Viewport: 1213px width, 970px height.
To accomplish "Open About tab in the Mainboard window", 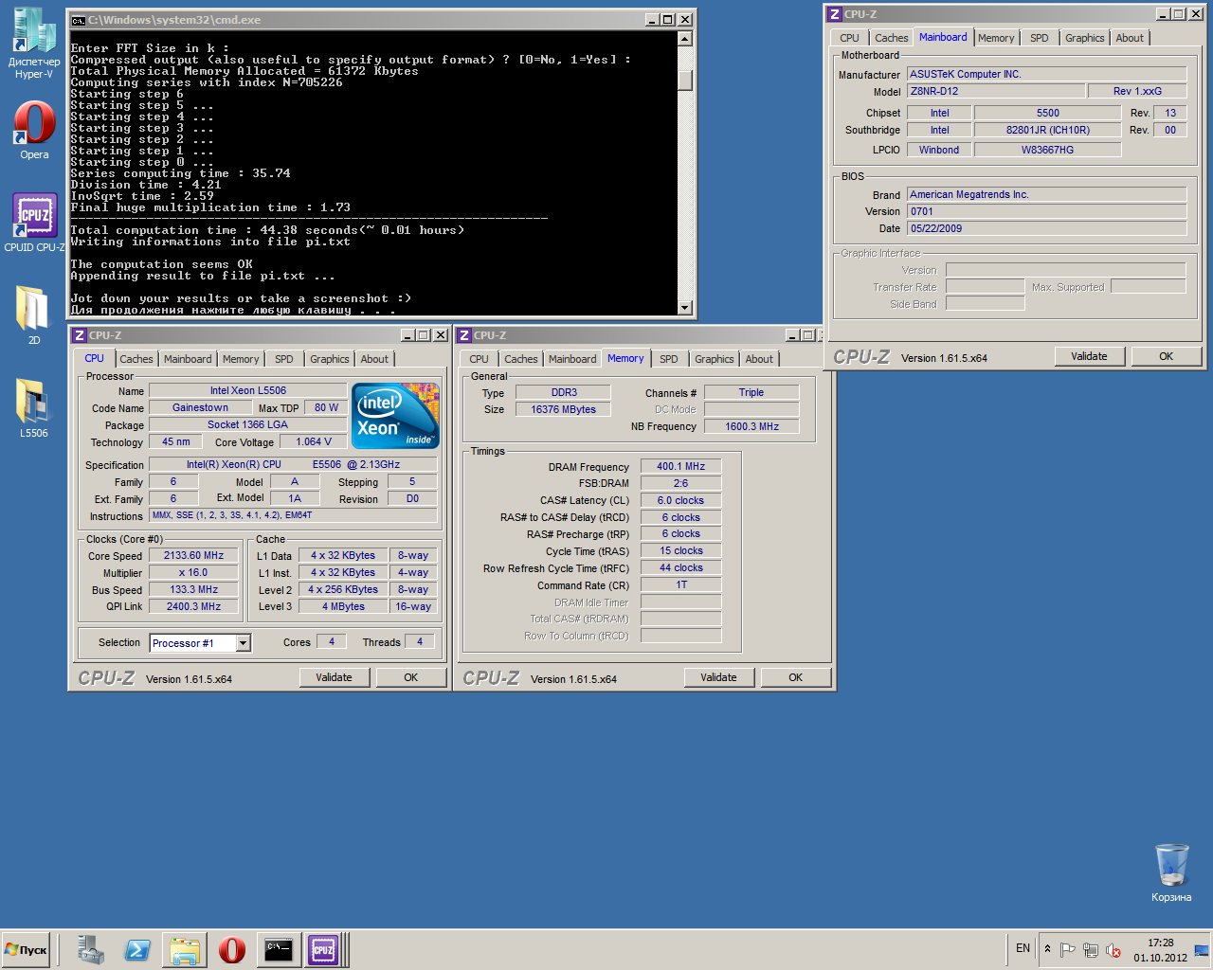I will (x=1130, y=38).
